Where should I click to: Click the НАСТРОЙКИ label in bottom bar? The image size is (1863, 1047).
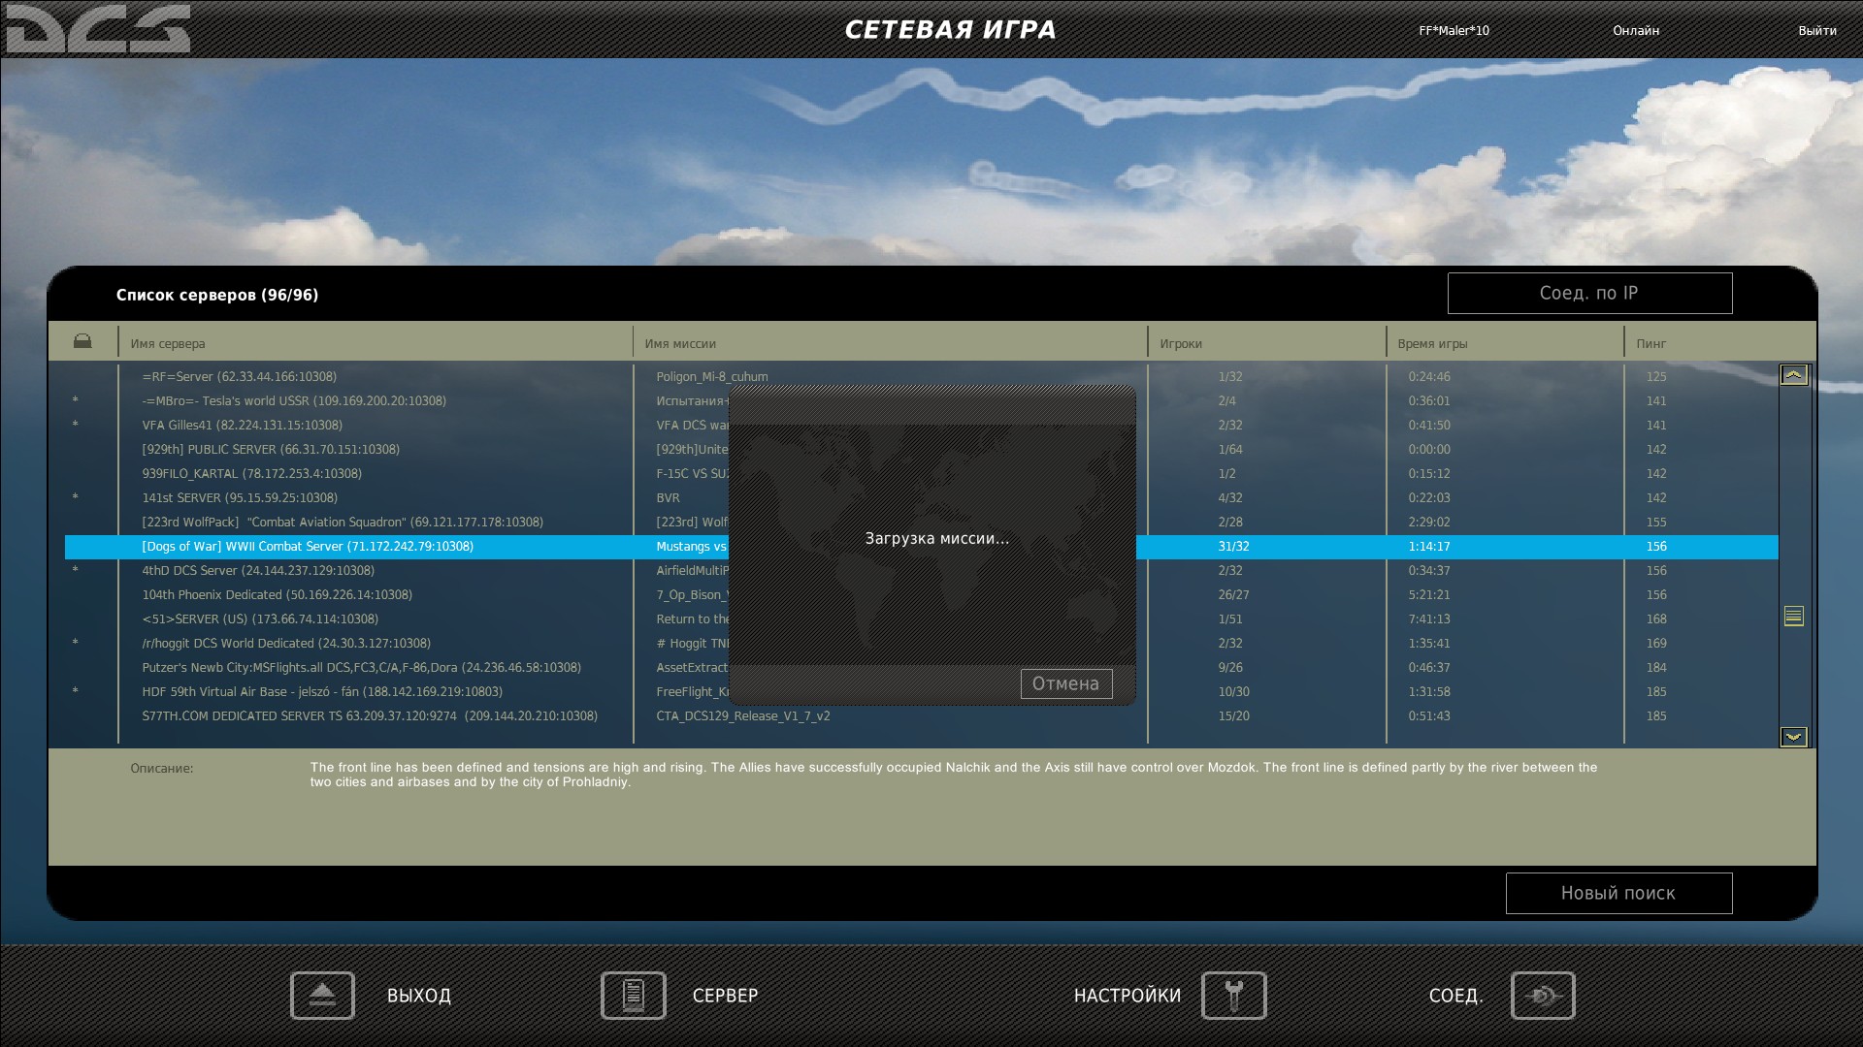pyautogui.click(x=1128, y=996)
